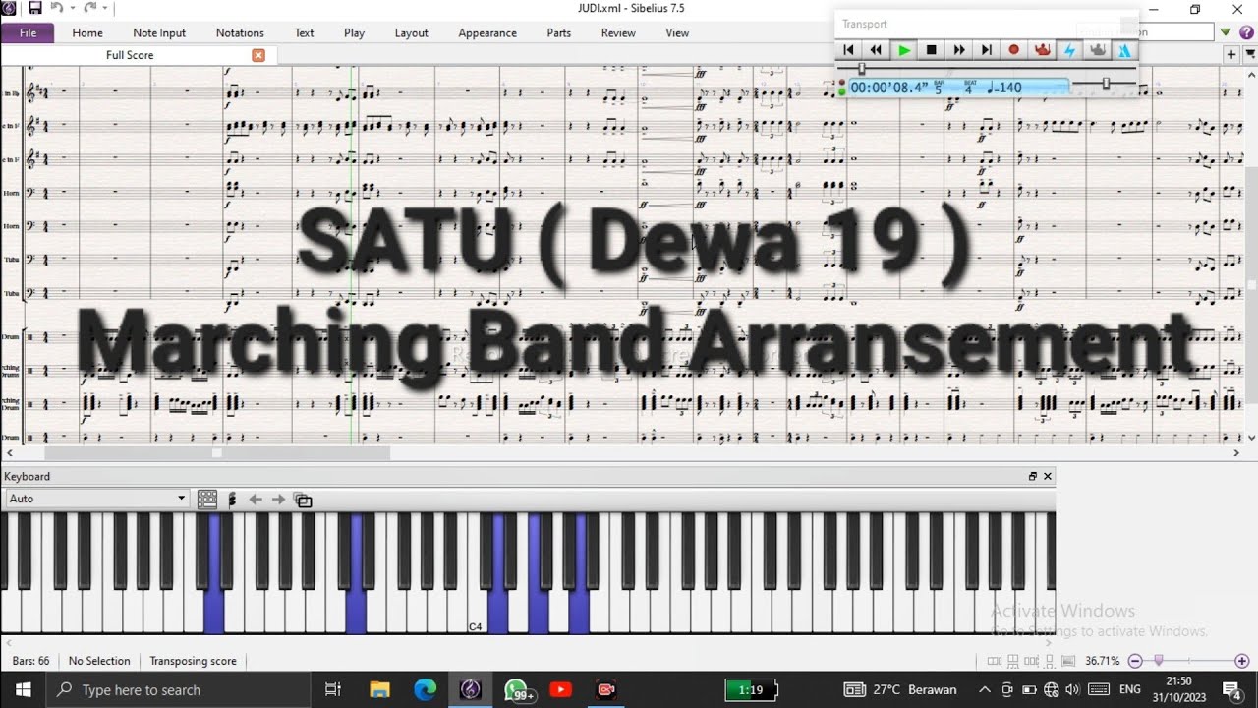Click the red Record button
This screenshot has height=708, width=1258.
pyautogui.click(x=1014, y=50)
